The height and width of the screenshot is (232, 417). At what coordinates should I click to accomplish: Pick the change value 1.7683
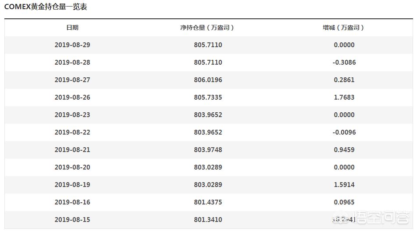click(344, 97)
